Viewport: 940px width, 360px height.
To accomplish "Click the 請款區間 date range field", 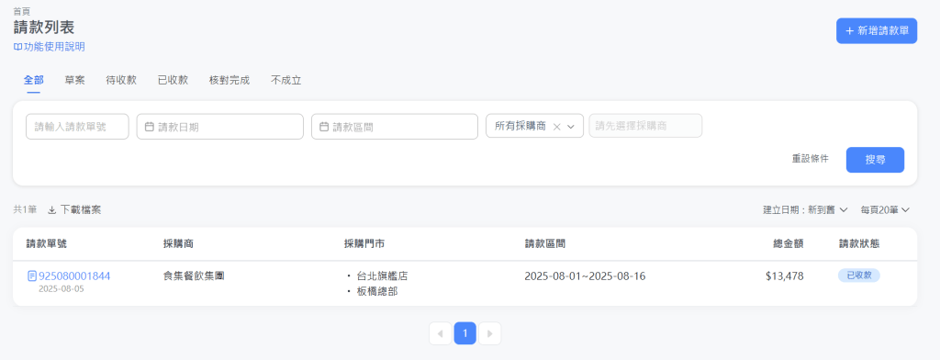I will pos(395,127).
